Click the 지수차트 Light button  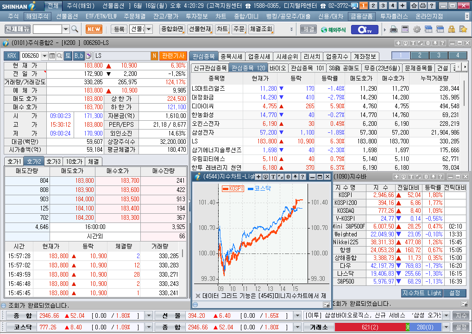tap(422, 293)
